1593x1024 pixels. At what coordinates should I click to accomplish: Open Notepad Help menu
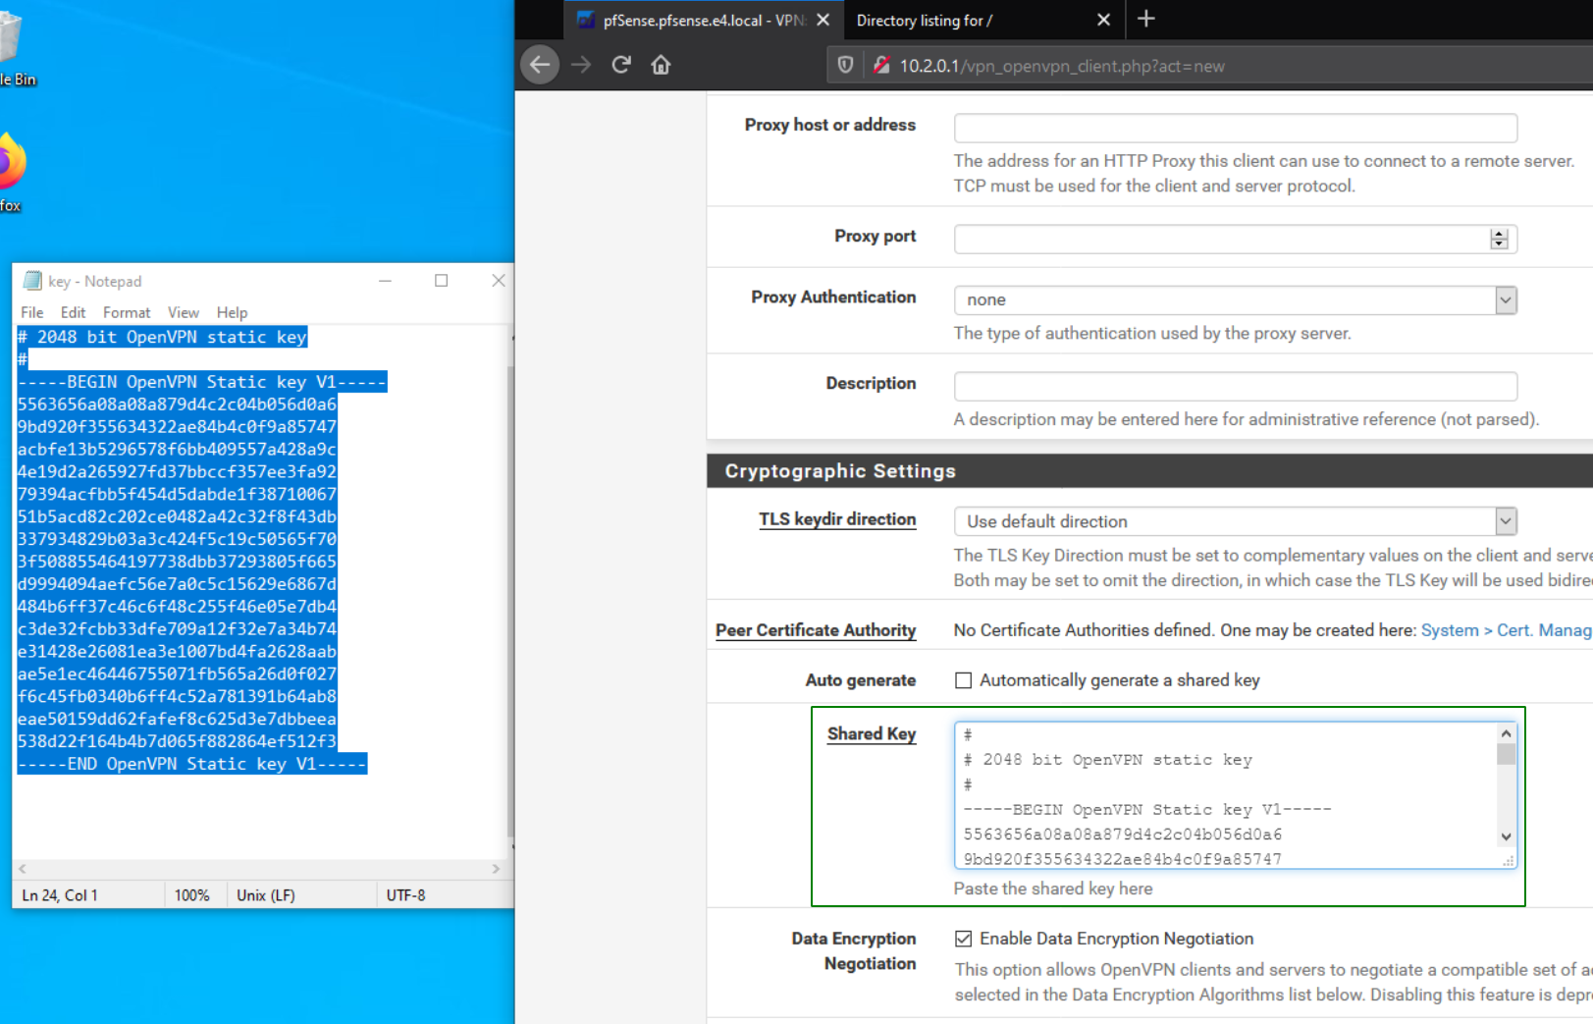point(232,312)
